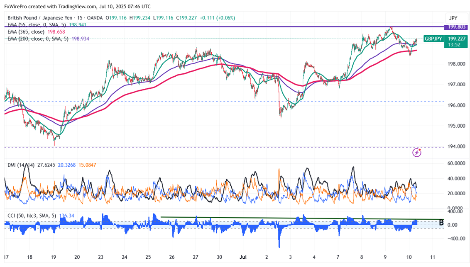
Task: Click the 199.227 current price label
Action: click(x=457, y=39)
